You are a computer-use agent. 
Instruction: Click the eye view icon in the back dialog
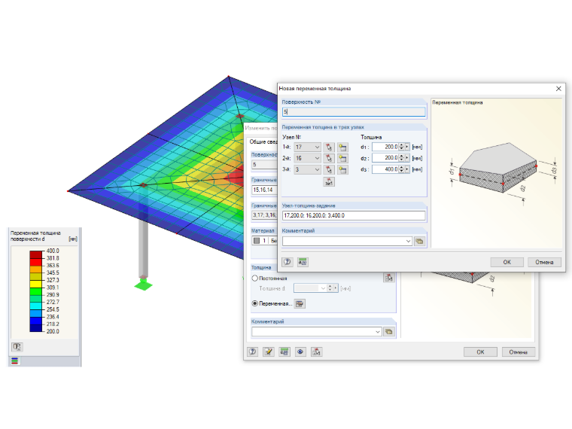pos(300,351)
